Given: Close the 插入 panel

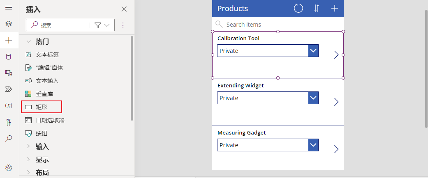Looking at the screenshot, I should (124, 9).
